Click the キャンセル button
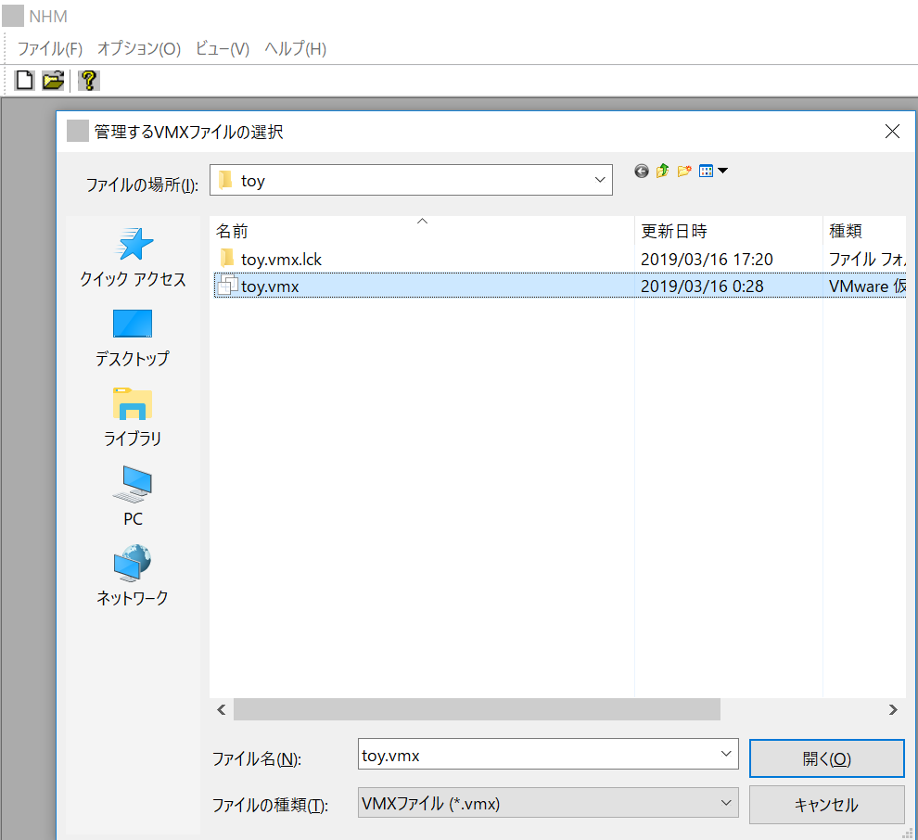The image size is (918, 840). click(827, 805)
